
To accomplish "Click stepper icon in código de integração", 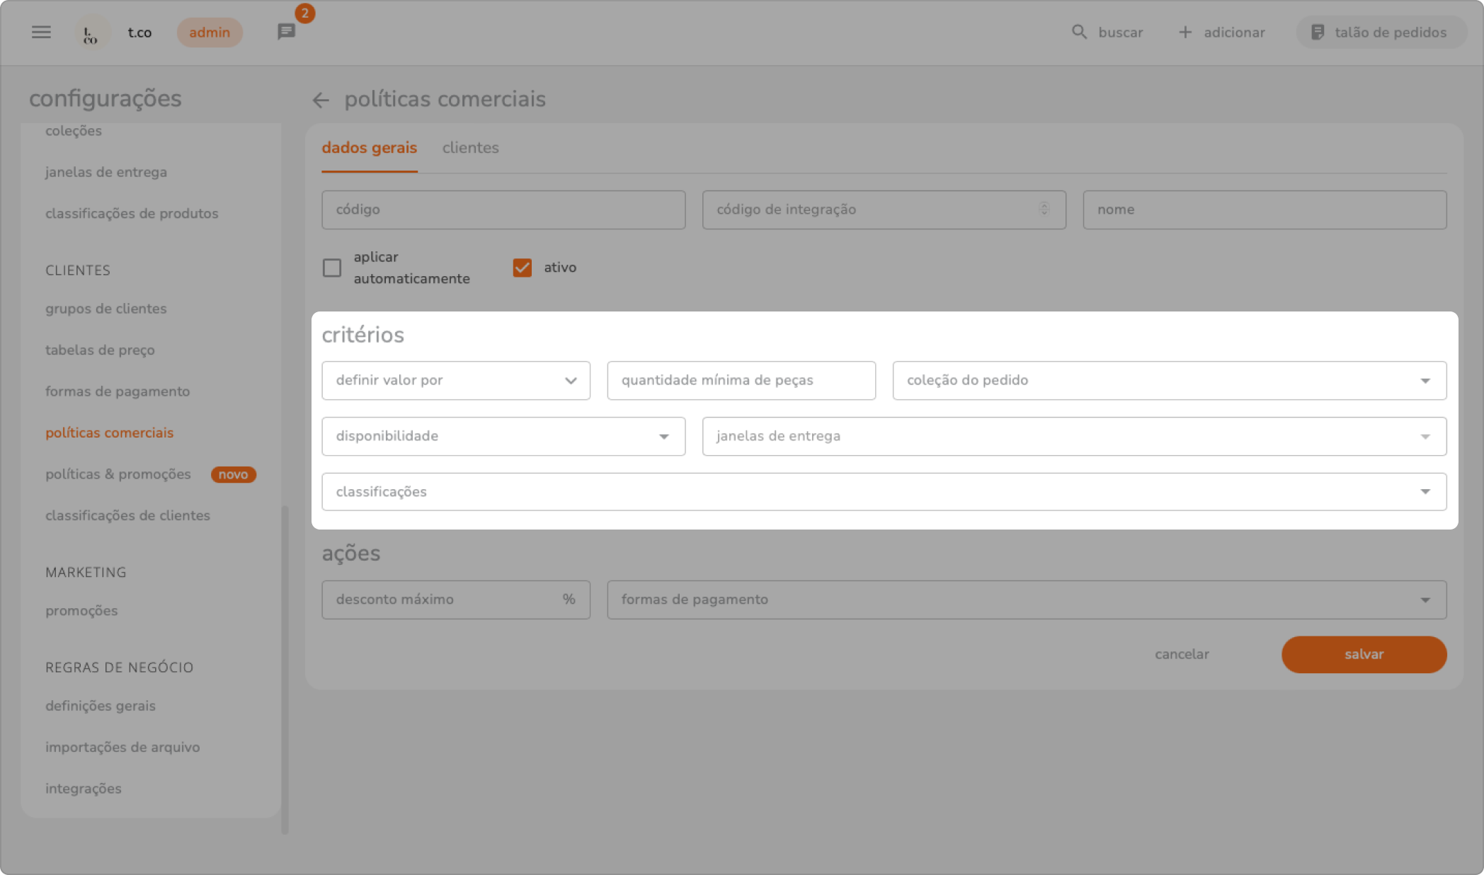I will [1044, 209].
